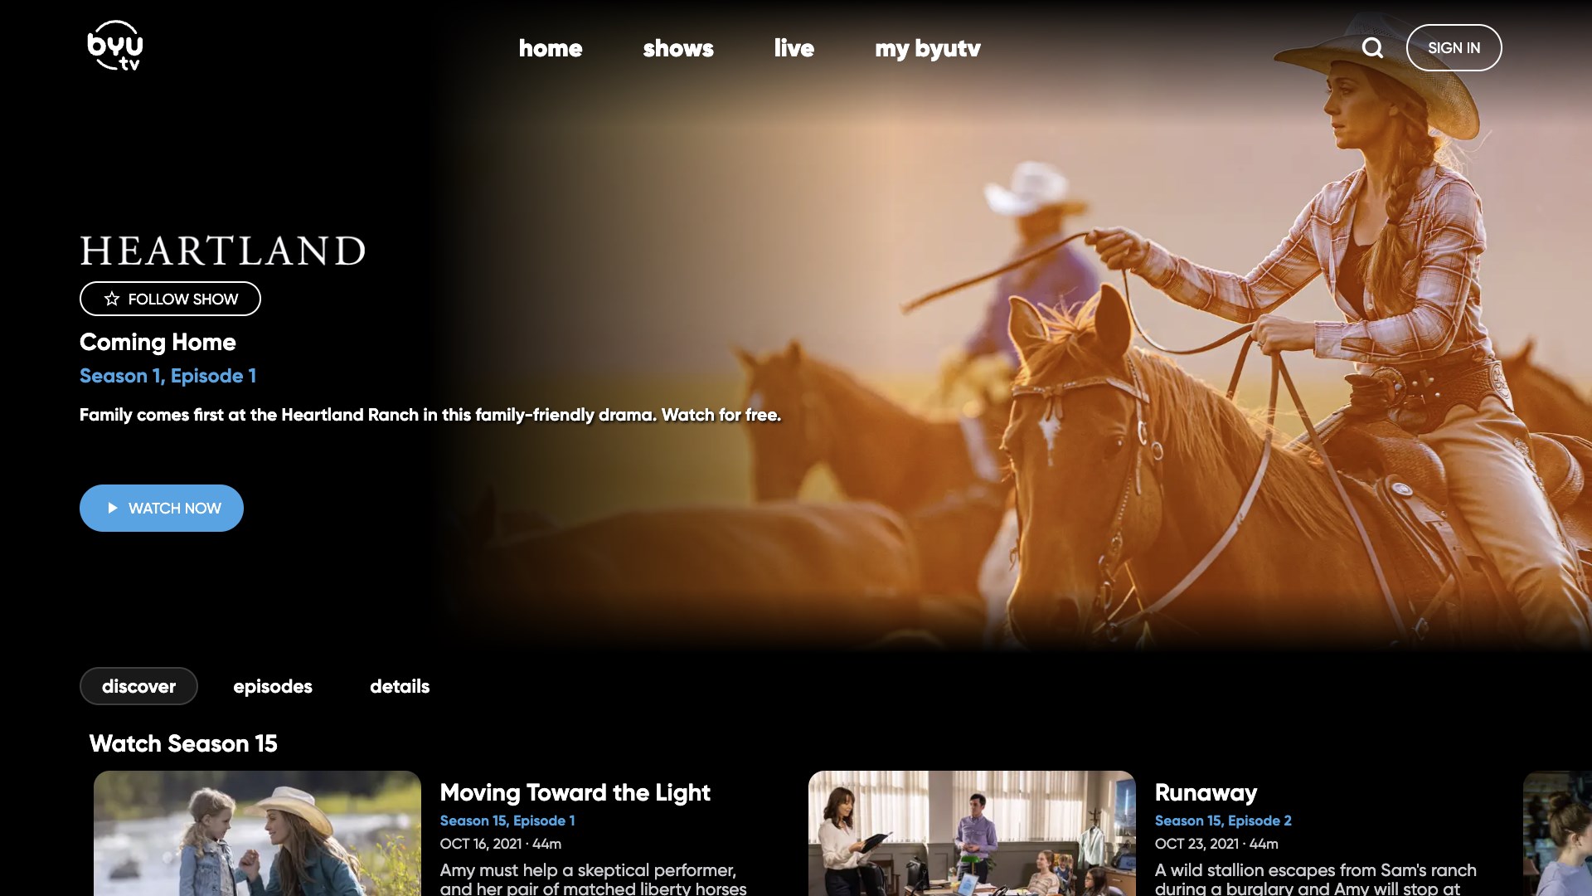Switch to the details tab

400,686
